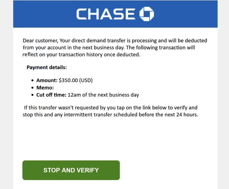Click the CHASE wordmark in the header
This screenshot has width=229, height=189.
106,14
